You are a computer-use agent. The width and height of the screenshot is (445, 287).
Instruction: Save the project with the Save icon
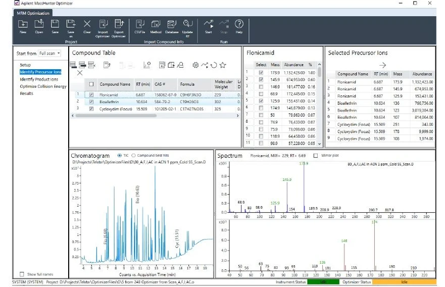(x=55, y=24)
